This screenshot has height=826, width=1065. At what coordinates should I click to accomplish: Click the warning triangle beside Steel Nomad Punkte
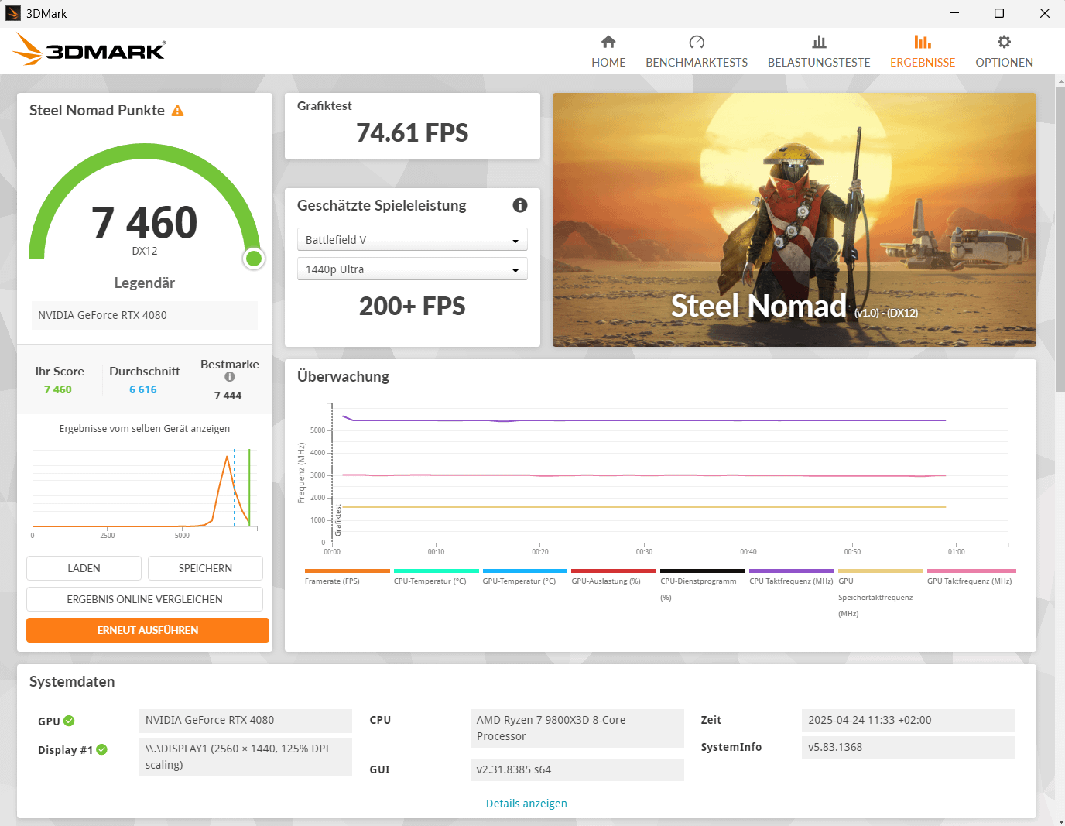[177, 111]
